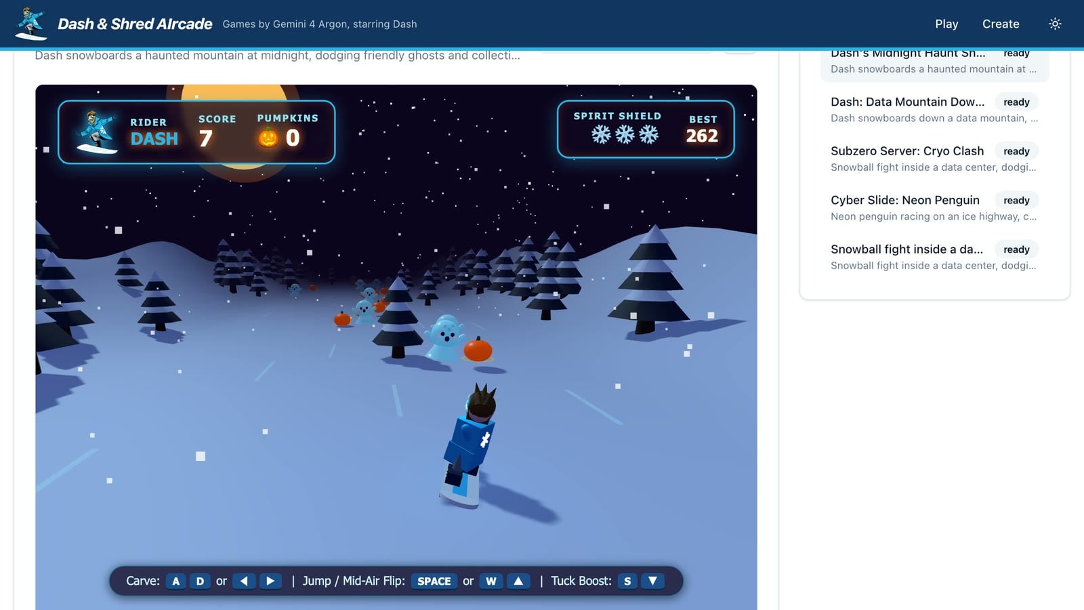Click the pumpkin counter icon in HUD
1084x610 pixels.
pyautogui.click(x=268, y=138)
